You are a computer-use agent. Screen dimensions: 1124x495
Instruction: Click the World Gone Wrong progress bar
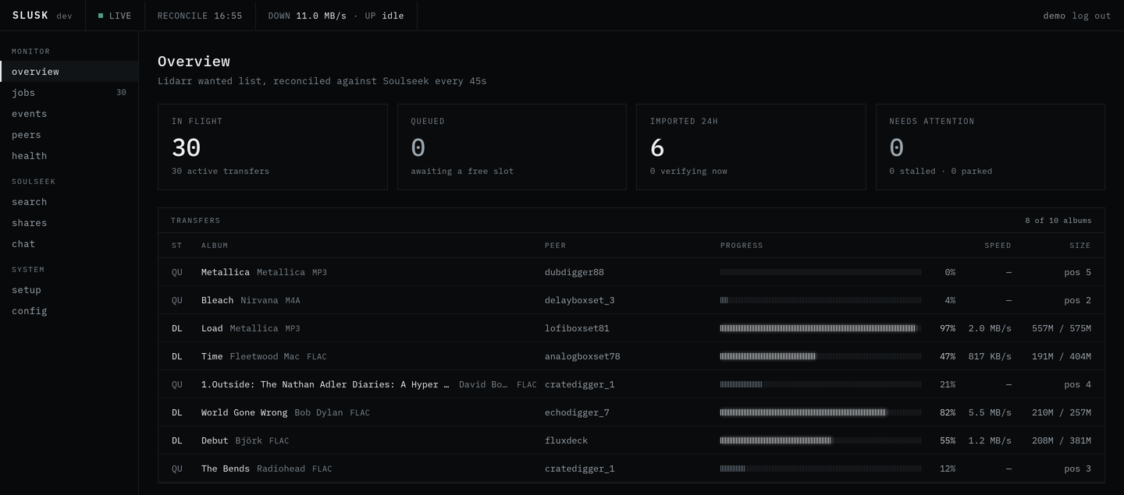[x=820, y=412]
